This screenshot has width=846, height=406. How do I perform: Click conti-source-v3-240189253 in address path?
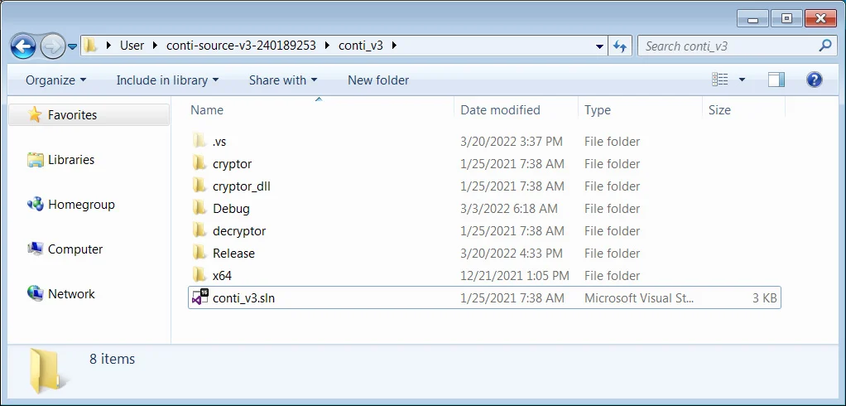242,46
